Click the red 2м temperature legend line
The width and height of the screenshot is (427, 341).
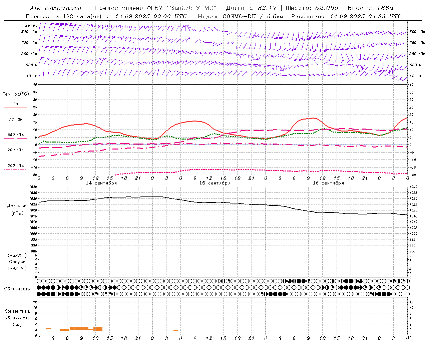[15, 108]
